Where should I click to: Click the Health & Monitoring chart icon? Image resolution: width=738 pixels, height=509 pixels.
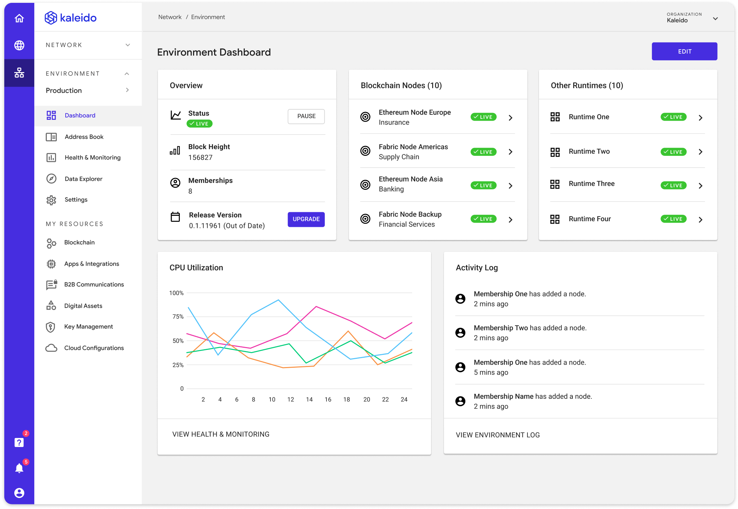coord(52,157)
